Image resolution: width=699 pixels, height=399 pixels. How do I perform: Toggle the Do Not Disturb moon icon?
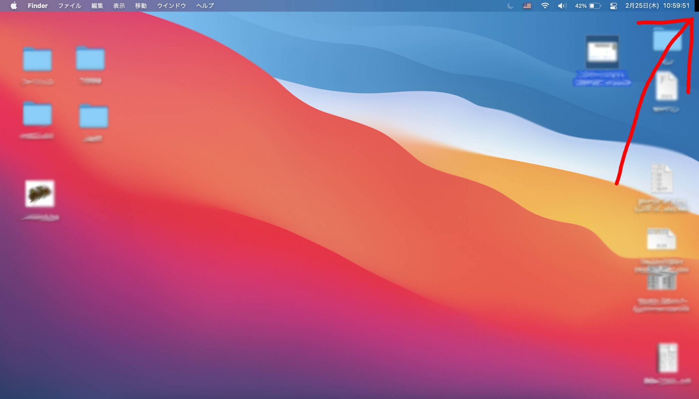click(x=510, y=6)
